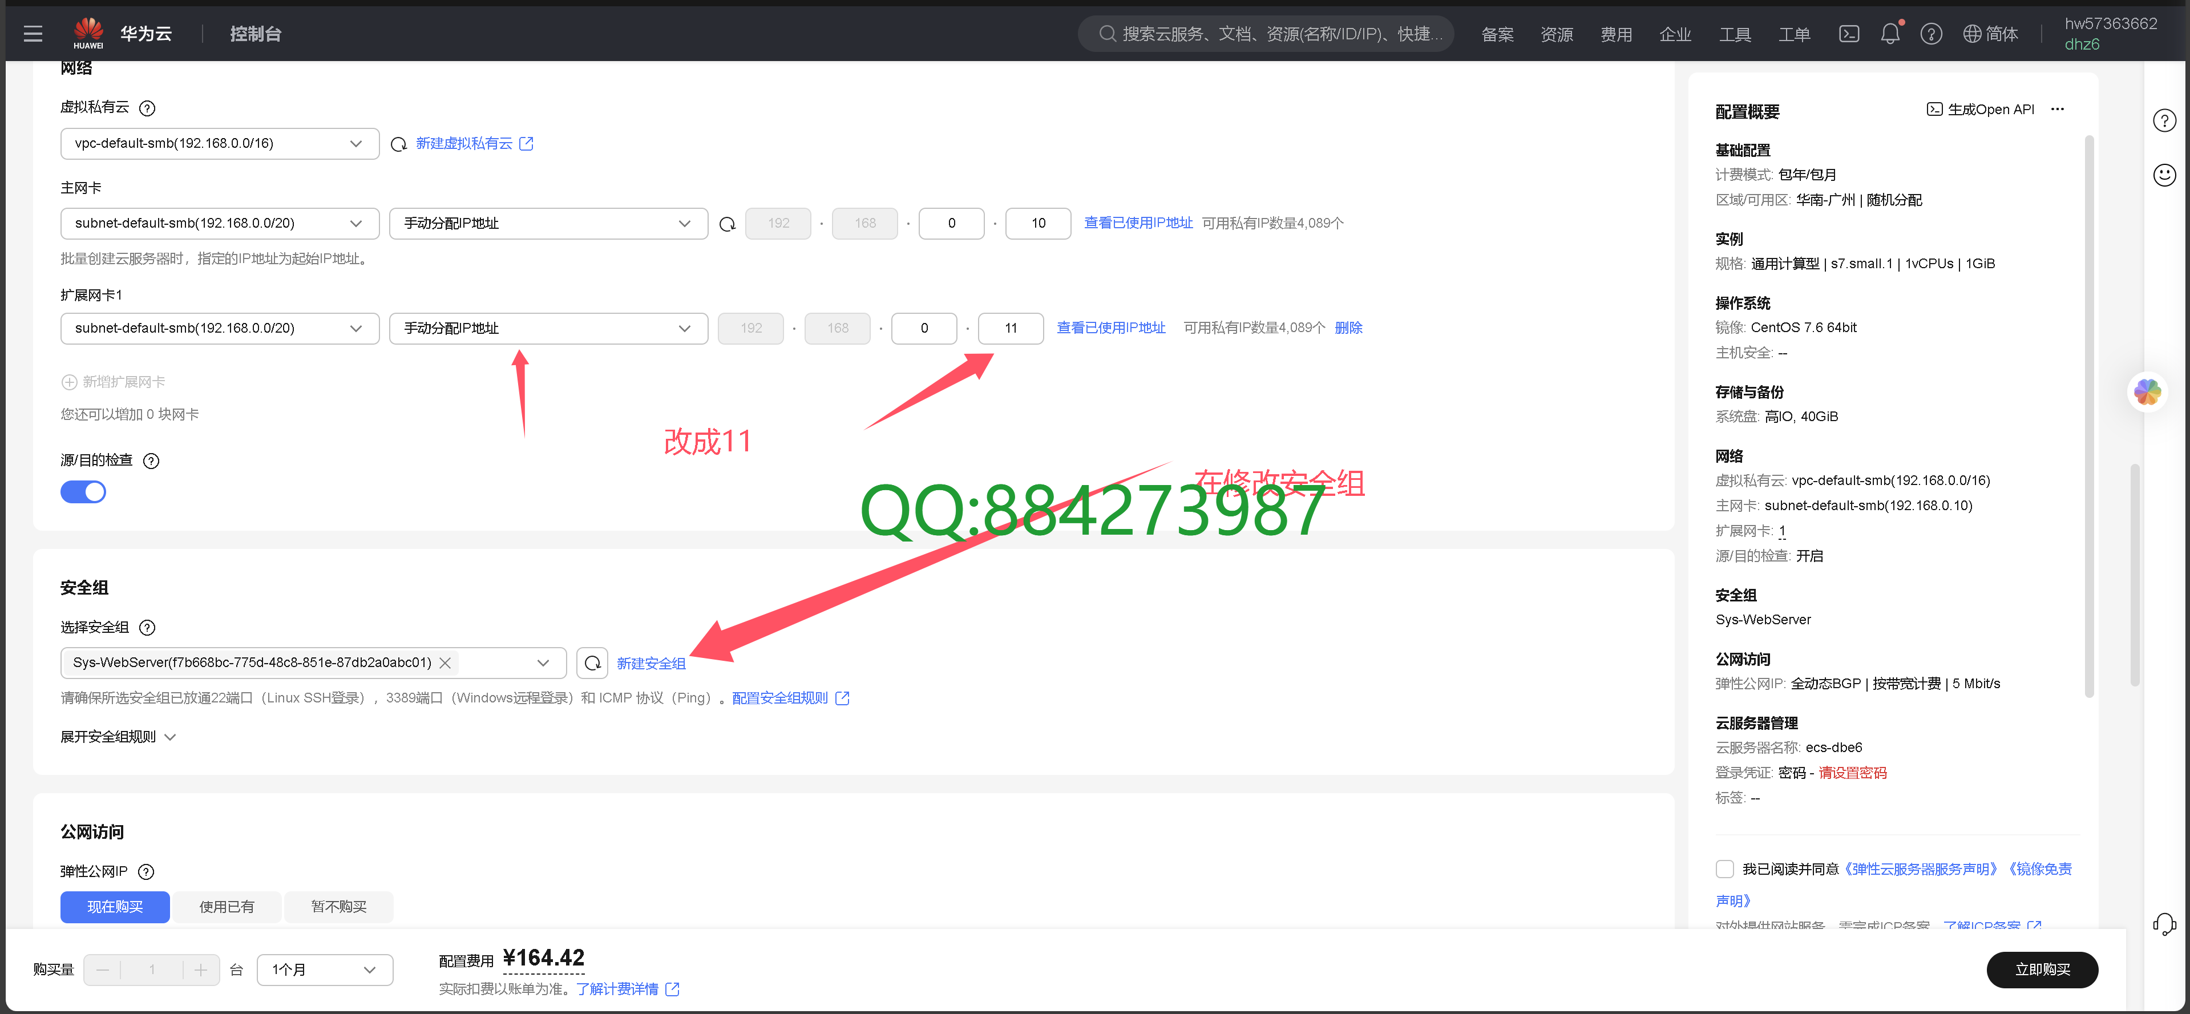Open the hamburger navigation menu

(33, 34)
